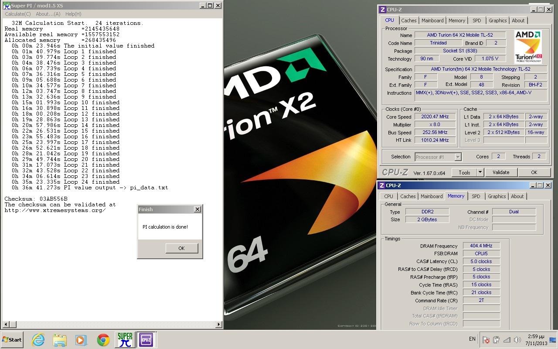Open Windows Explorer folder taskbar icon
The image size is (558, 349).
(x=60, y=339)
